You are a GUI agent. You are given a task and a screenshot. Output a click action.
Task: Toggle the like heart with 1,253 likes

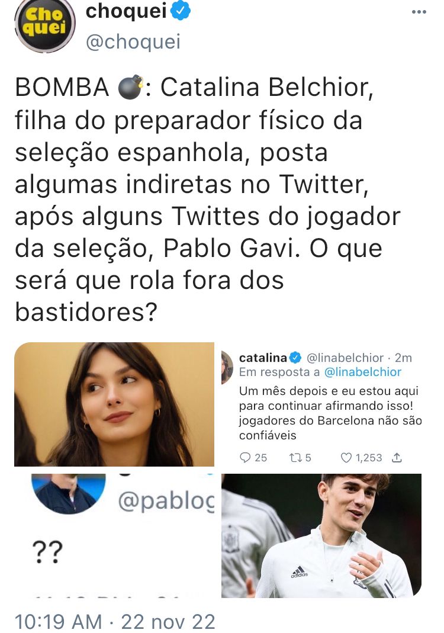click(x=346, y=457)
